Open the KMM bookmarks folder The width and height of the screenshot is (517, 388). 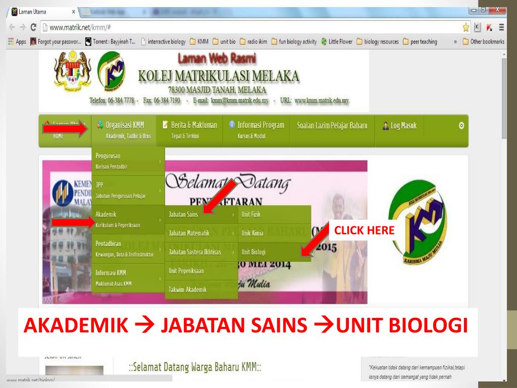pyautogui.click(x=199, y=41)
